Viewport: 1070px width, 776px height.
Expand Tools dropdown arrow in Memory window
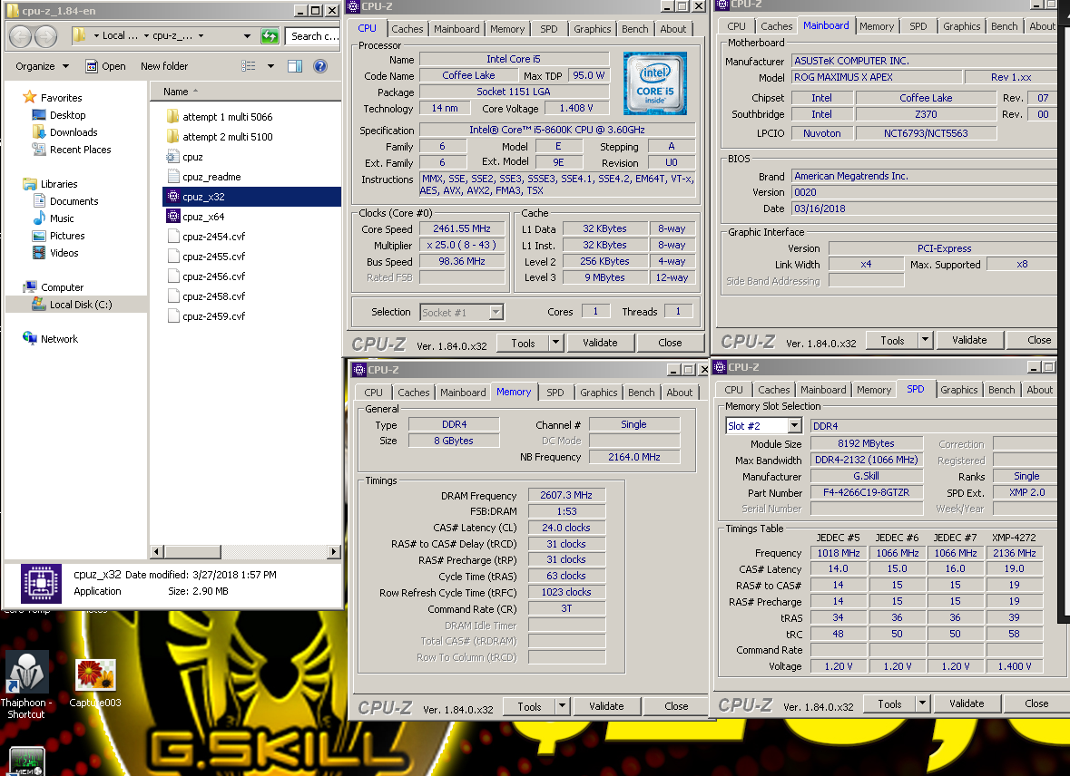pyautogui.click(x=563, y=706)
